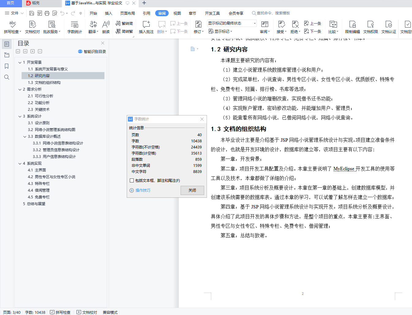Image resolution: width=412 pixels, height=315 pixels.
Task: Click the 字数统计 ribbon icon
Action: coord(75,27)
